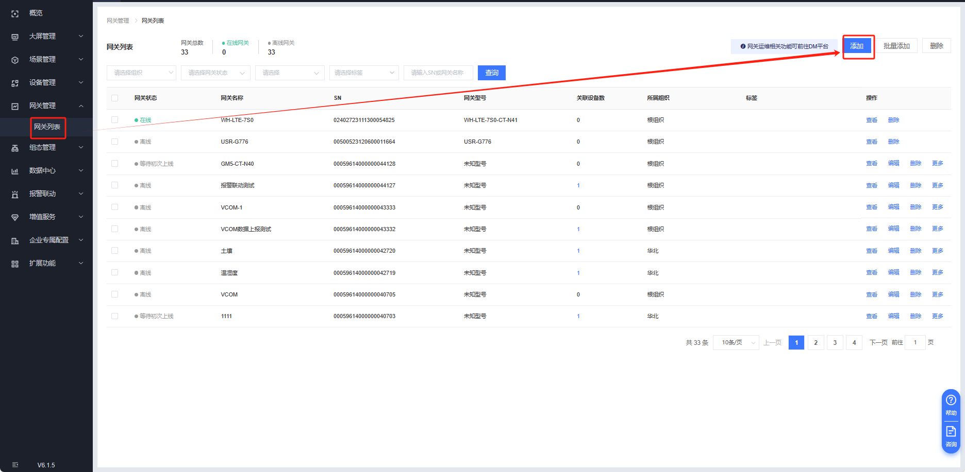Screen dimensions: 965x472
Task: Click 编辑 for gateway GM5-CT-N40
Action: tap(893, 163)
